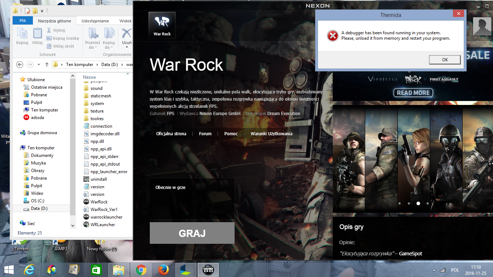Launch Internet Explorer from taskbar
Viewport: 493px width, 277px height.
(x=29, y=270)
